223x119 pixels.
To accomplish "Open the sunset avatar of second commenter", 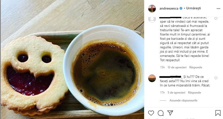I will point(152,78).
